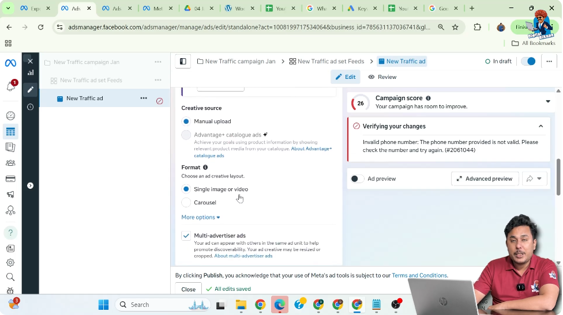Uncheck the Multi-advertiser ads checkbox
Viewport: 563px width, 315px height.
pos(186,236)
